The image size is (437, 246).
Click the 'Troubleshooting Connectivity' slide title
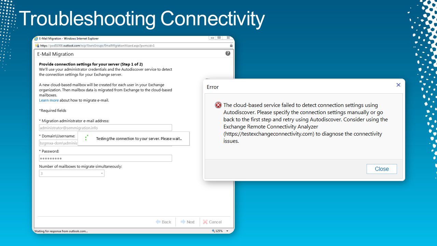[142, 18]
